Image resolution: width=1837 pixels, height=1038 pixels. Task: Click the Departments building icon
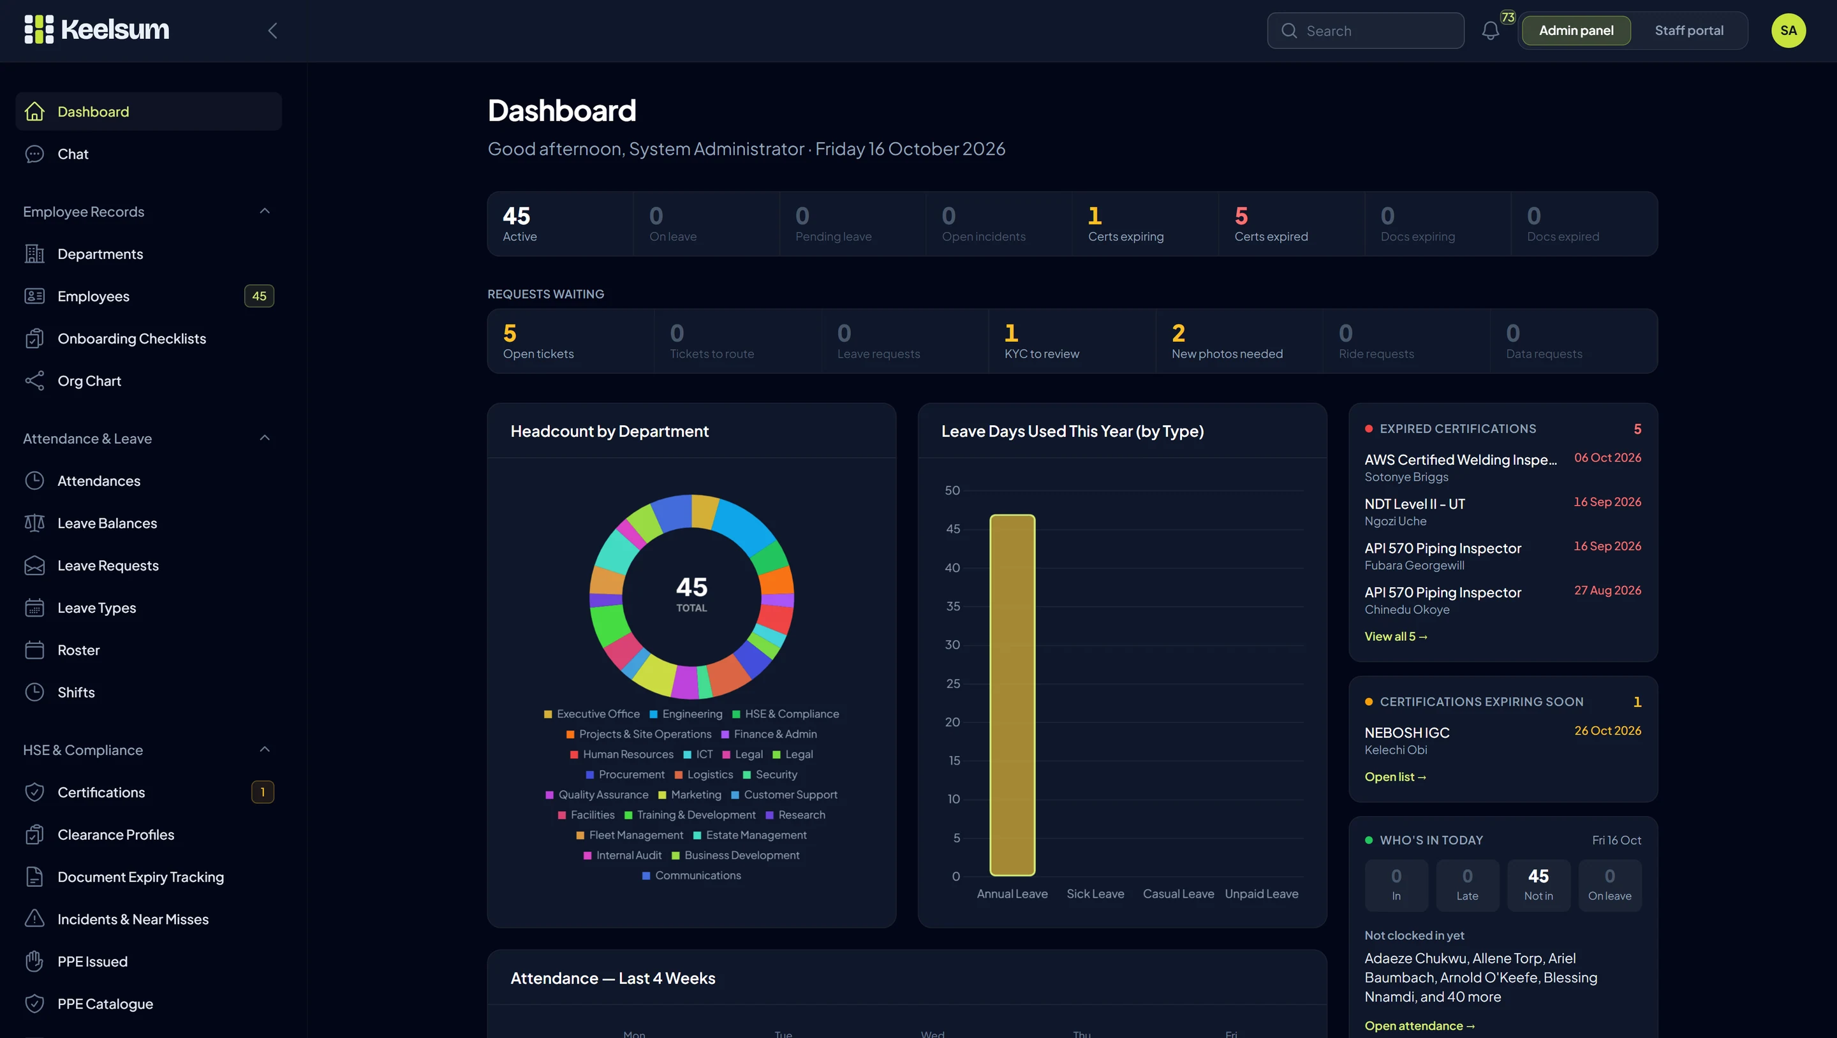pos(34,254)
